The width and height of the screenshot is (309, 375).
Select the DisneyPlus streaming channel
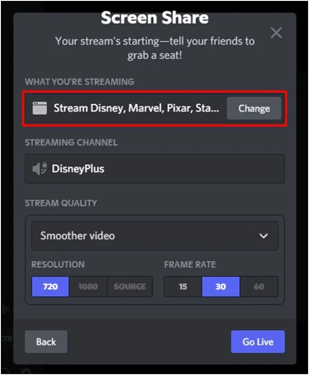coord(154,169)
